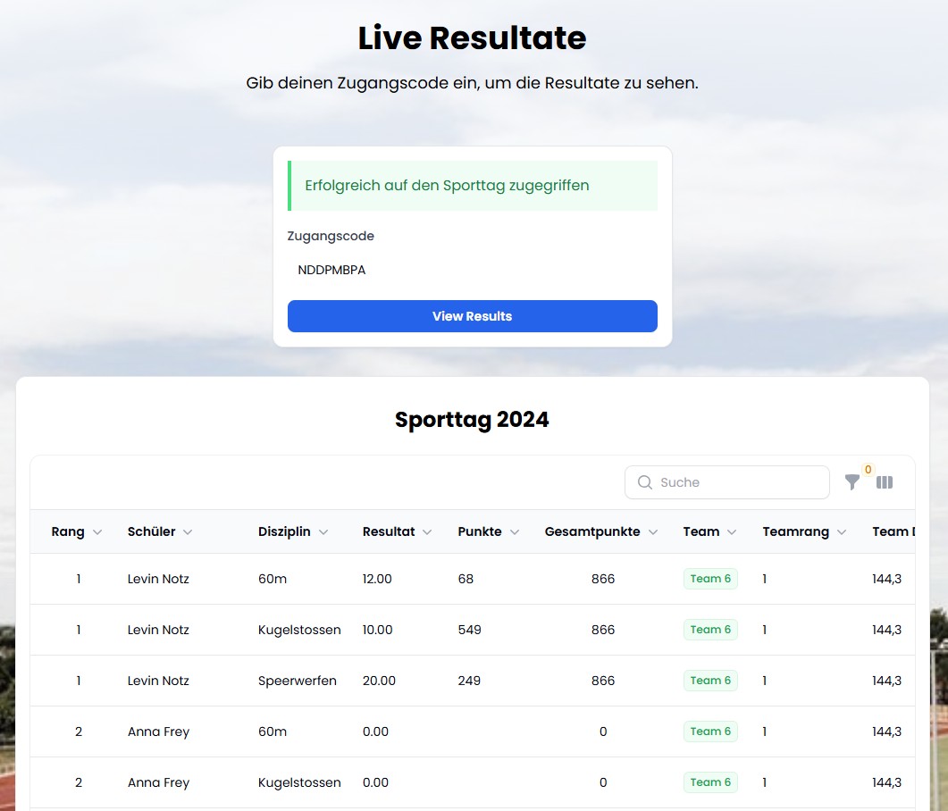Click the Punkte column sort chevron
The width and height of the screenshot is (948, 811).
(x=515, y=532)
